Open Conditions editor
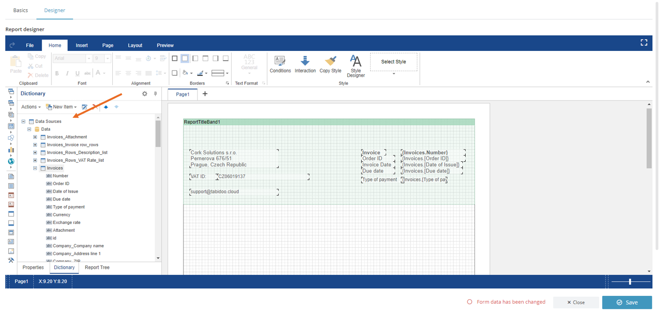 pos(280,64)
